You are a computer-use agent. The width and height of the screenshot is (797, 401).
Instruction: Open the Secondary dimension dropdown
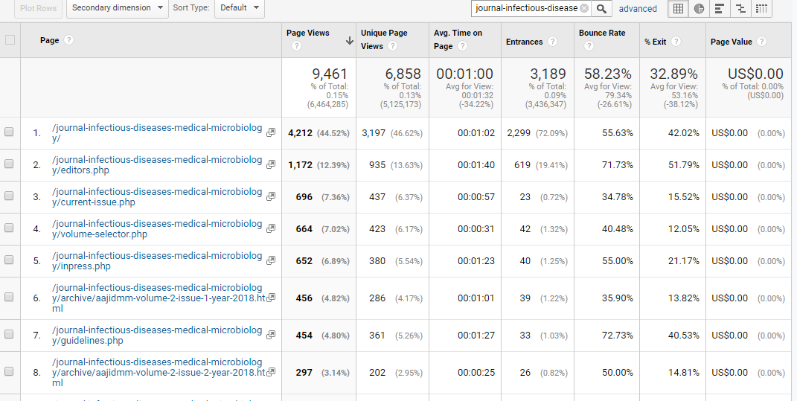[117, 8]
